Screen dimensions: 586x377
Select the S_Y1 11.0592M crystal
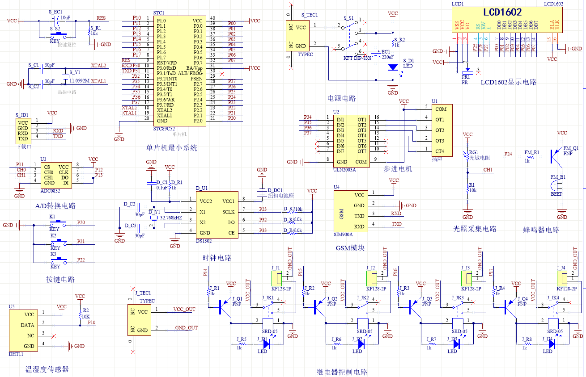point(66,76)
